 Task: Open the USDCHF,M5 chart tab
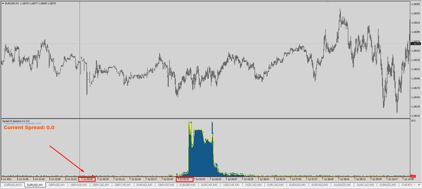click(231, 185)
